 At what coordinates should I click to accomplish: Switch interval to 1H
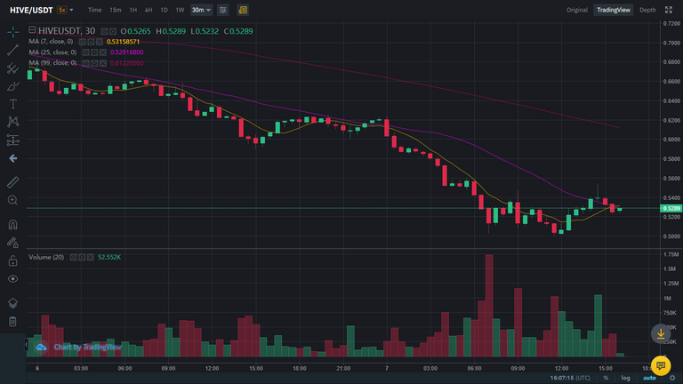point(133,10)
